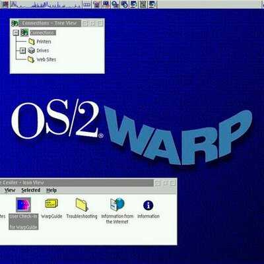The image size is (264, 264).
Task: Open the View menu in Assistance Center
Action: (10, 190)
